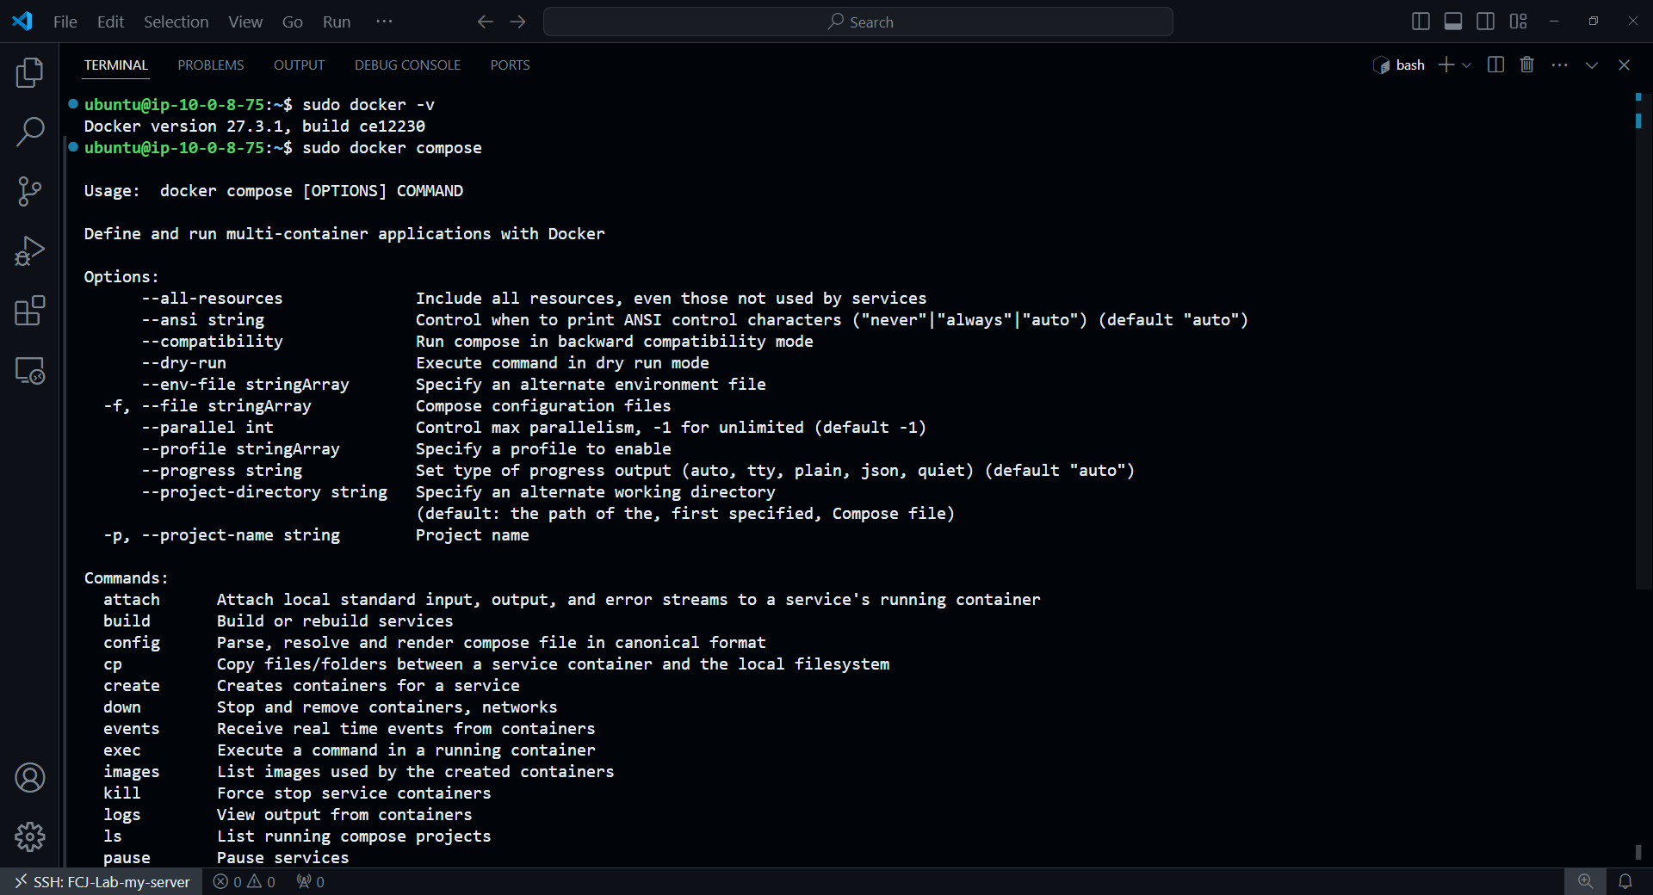Click the 'Commands:' heading text
Viewport: 1653px width, 895px height.
(x=126, y=578)
